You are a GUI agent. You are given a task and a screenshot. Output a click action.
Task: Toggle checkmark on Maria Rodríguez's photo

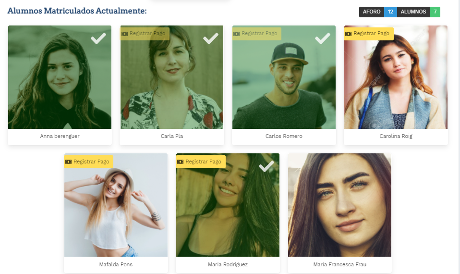click(266, 166)
